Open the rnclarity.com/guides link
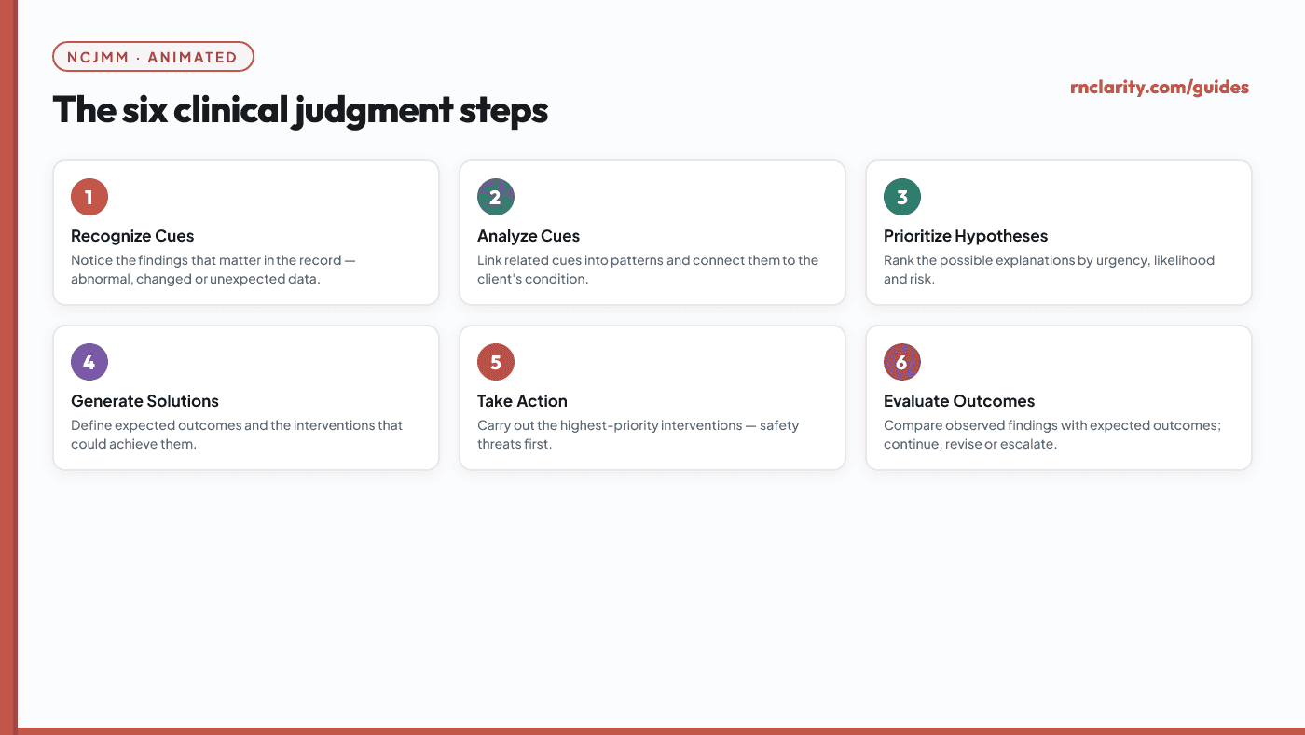This screenshot has width=1305, height=735. tap(1160, 88)
